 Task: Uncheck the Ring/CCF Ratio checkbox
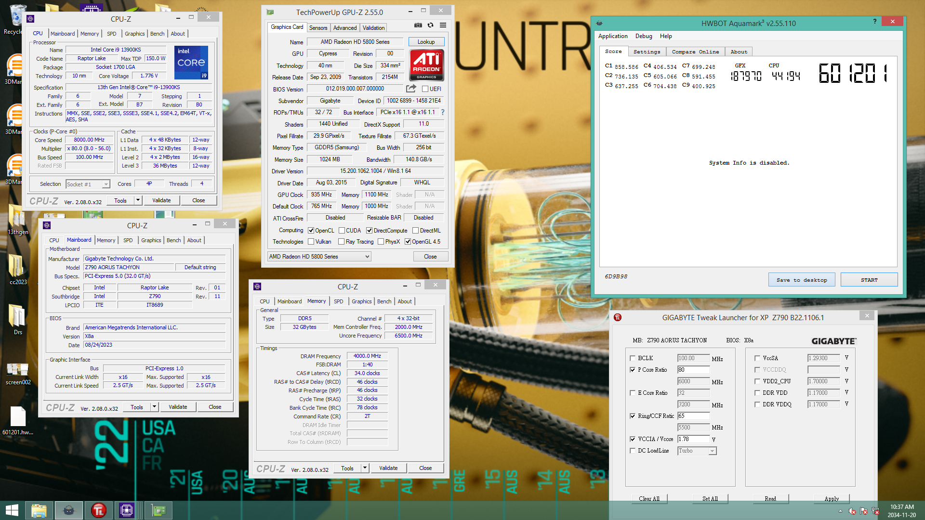point(633,416)
